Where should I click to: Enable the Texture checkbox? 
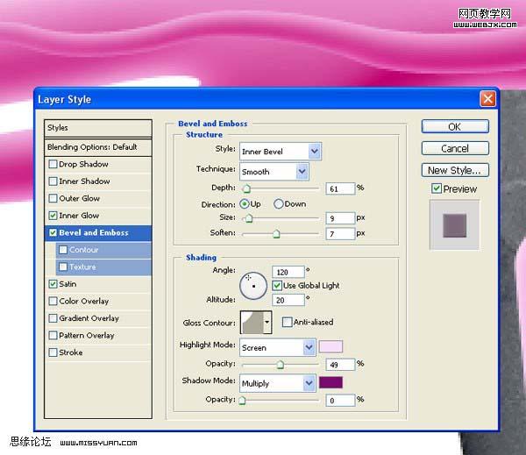click(63, 267)
